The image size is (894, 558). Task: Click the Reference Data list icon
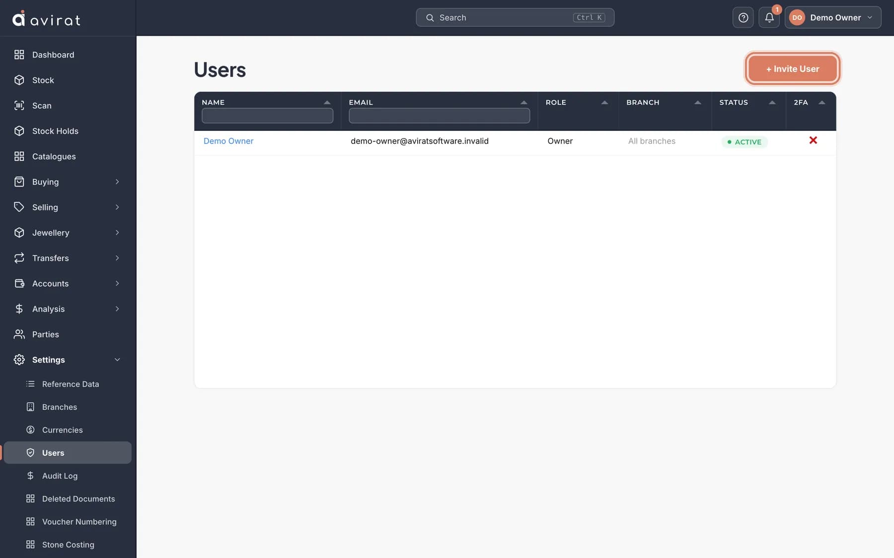click(30, 384)
